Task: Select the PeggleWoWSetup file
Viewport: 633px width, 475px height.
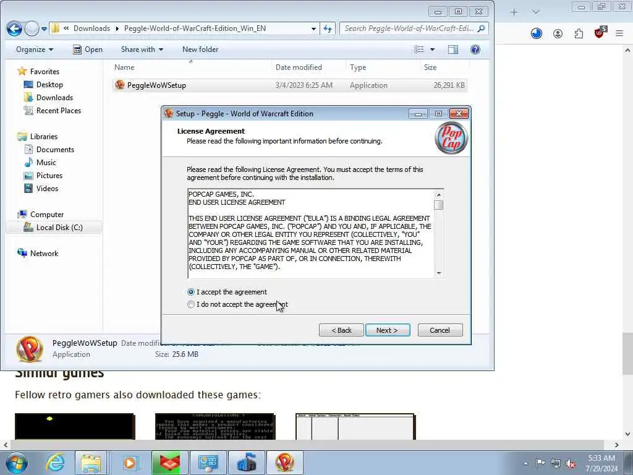Action: (x=290, y=85)
